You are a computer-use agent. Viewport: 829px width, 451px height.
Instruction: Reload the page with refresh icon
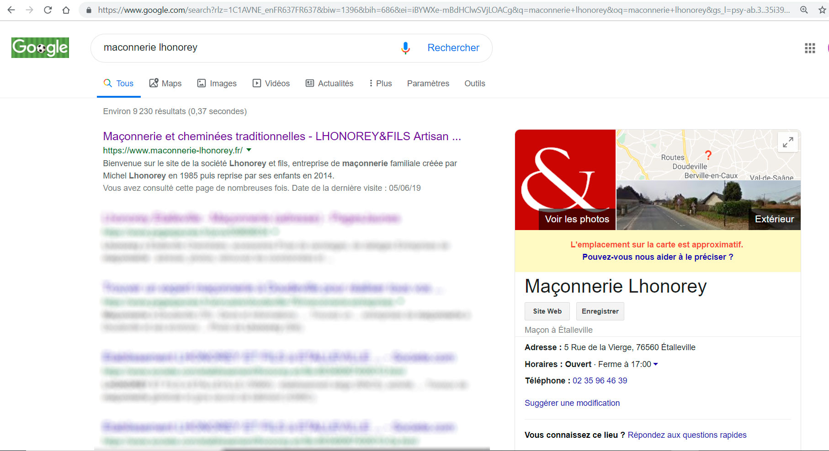(x=48, y=10)
